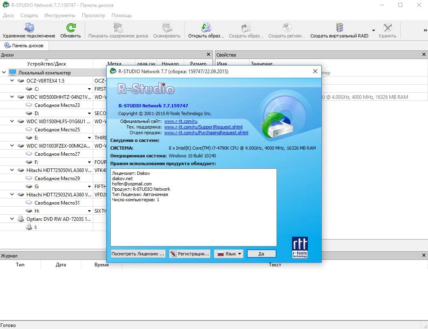Open an image via Открыть образ icon

206,28
